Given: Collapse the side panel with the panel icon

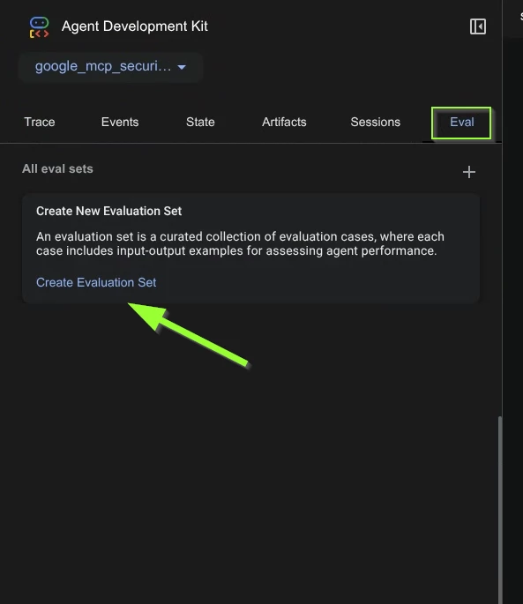Looking at the screenshot, I should 477,26.
